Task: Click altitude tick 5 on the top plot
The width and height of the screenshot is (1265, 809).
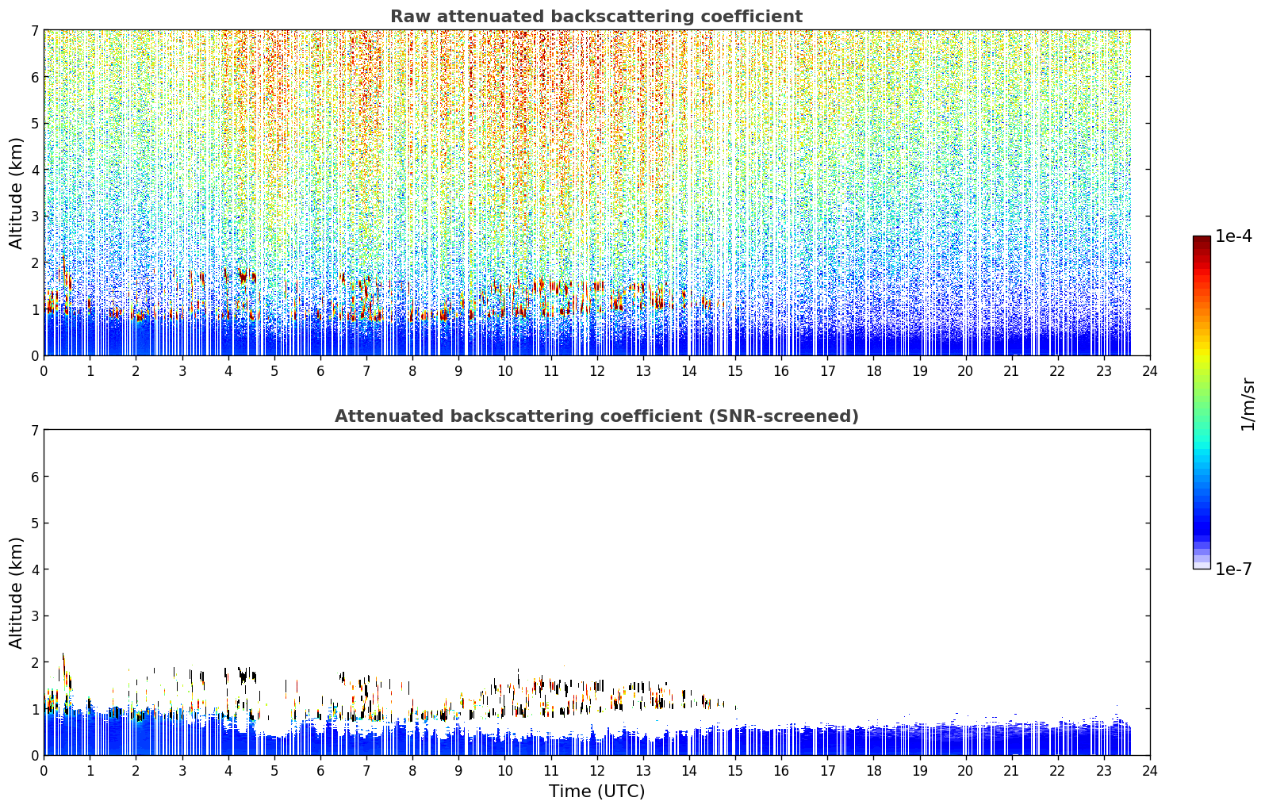Action: (34, 124)
